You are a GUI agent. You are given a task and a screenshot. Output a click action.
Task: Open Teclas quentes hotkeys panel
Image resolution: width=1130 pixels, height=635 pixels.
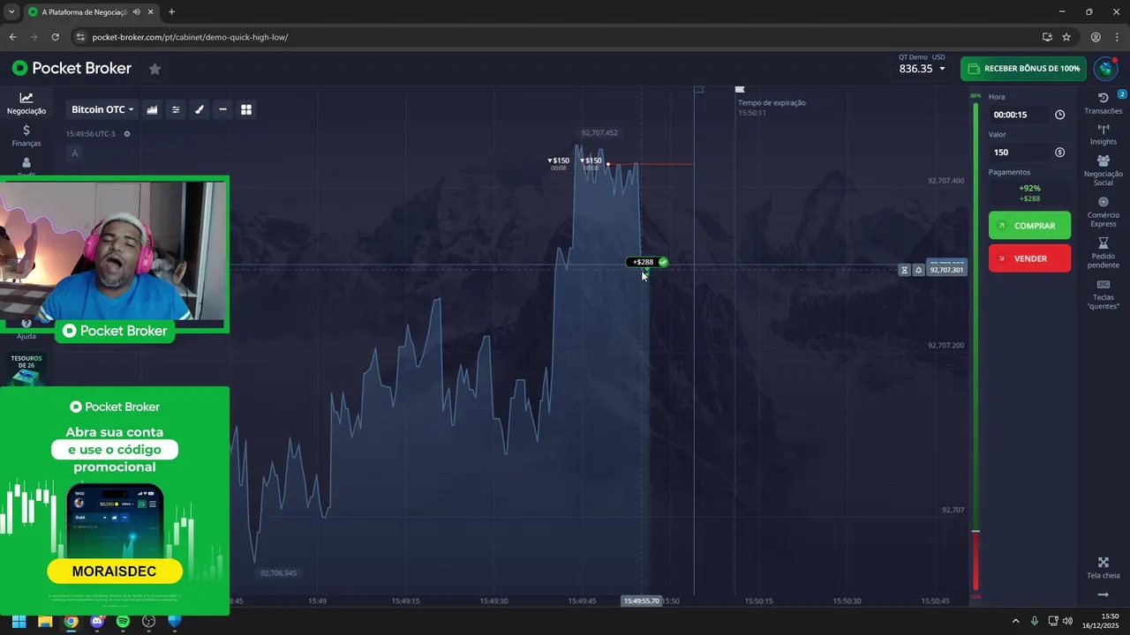(x=1104, y=295)
